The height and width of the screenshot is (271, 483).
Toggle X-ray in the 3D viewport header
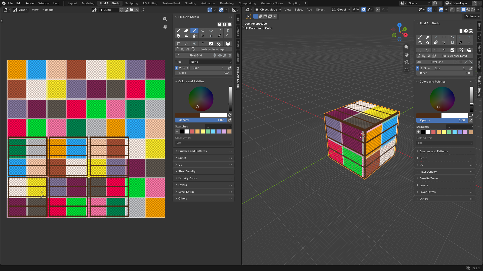click(x=452, y=10)
